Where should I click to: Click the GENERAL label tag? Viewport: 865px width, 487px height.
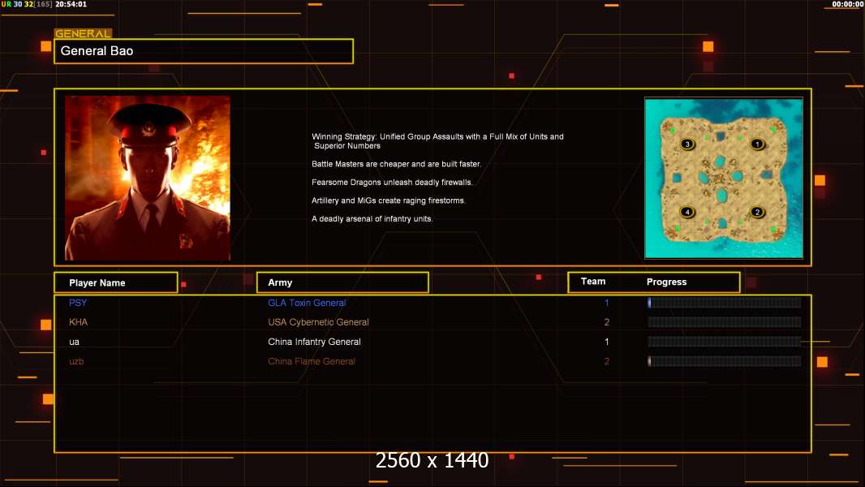click(x=83, y=33)
